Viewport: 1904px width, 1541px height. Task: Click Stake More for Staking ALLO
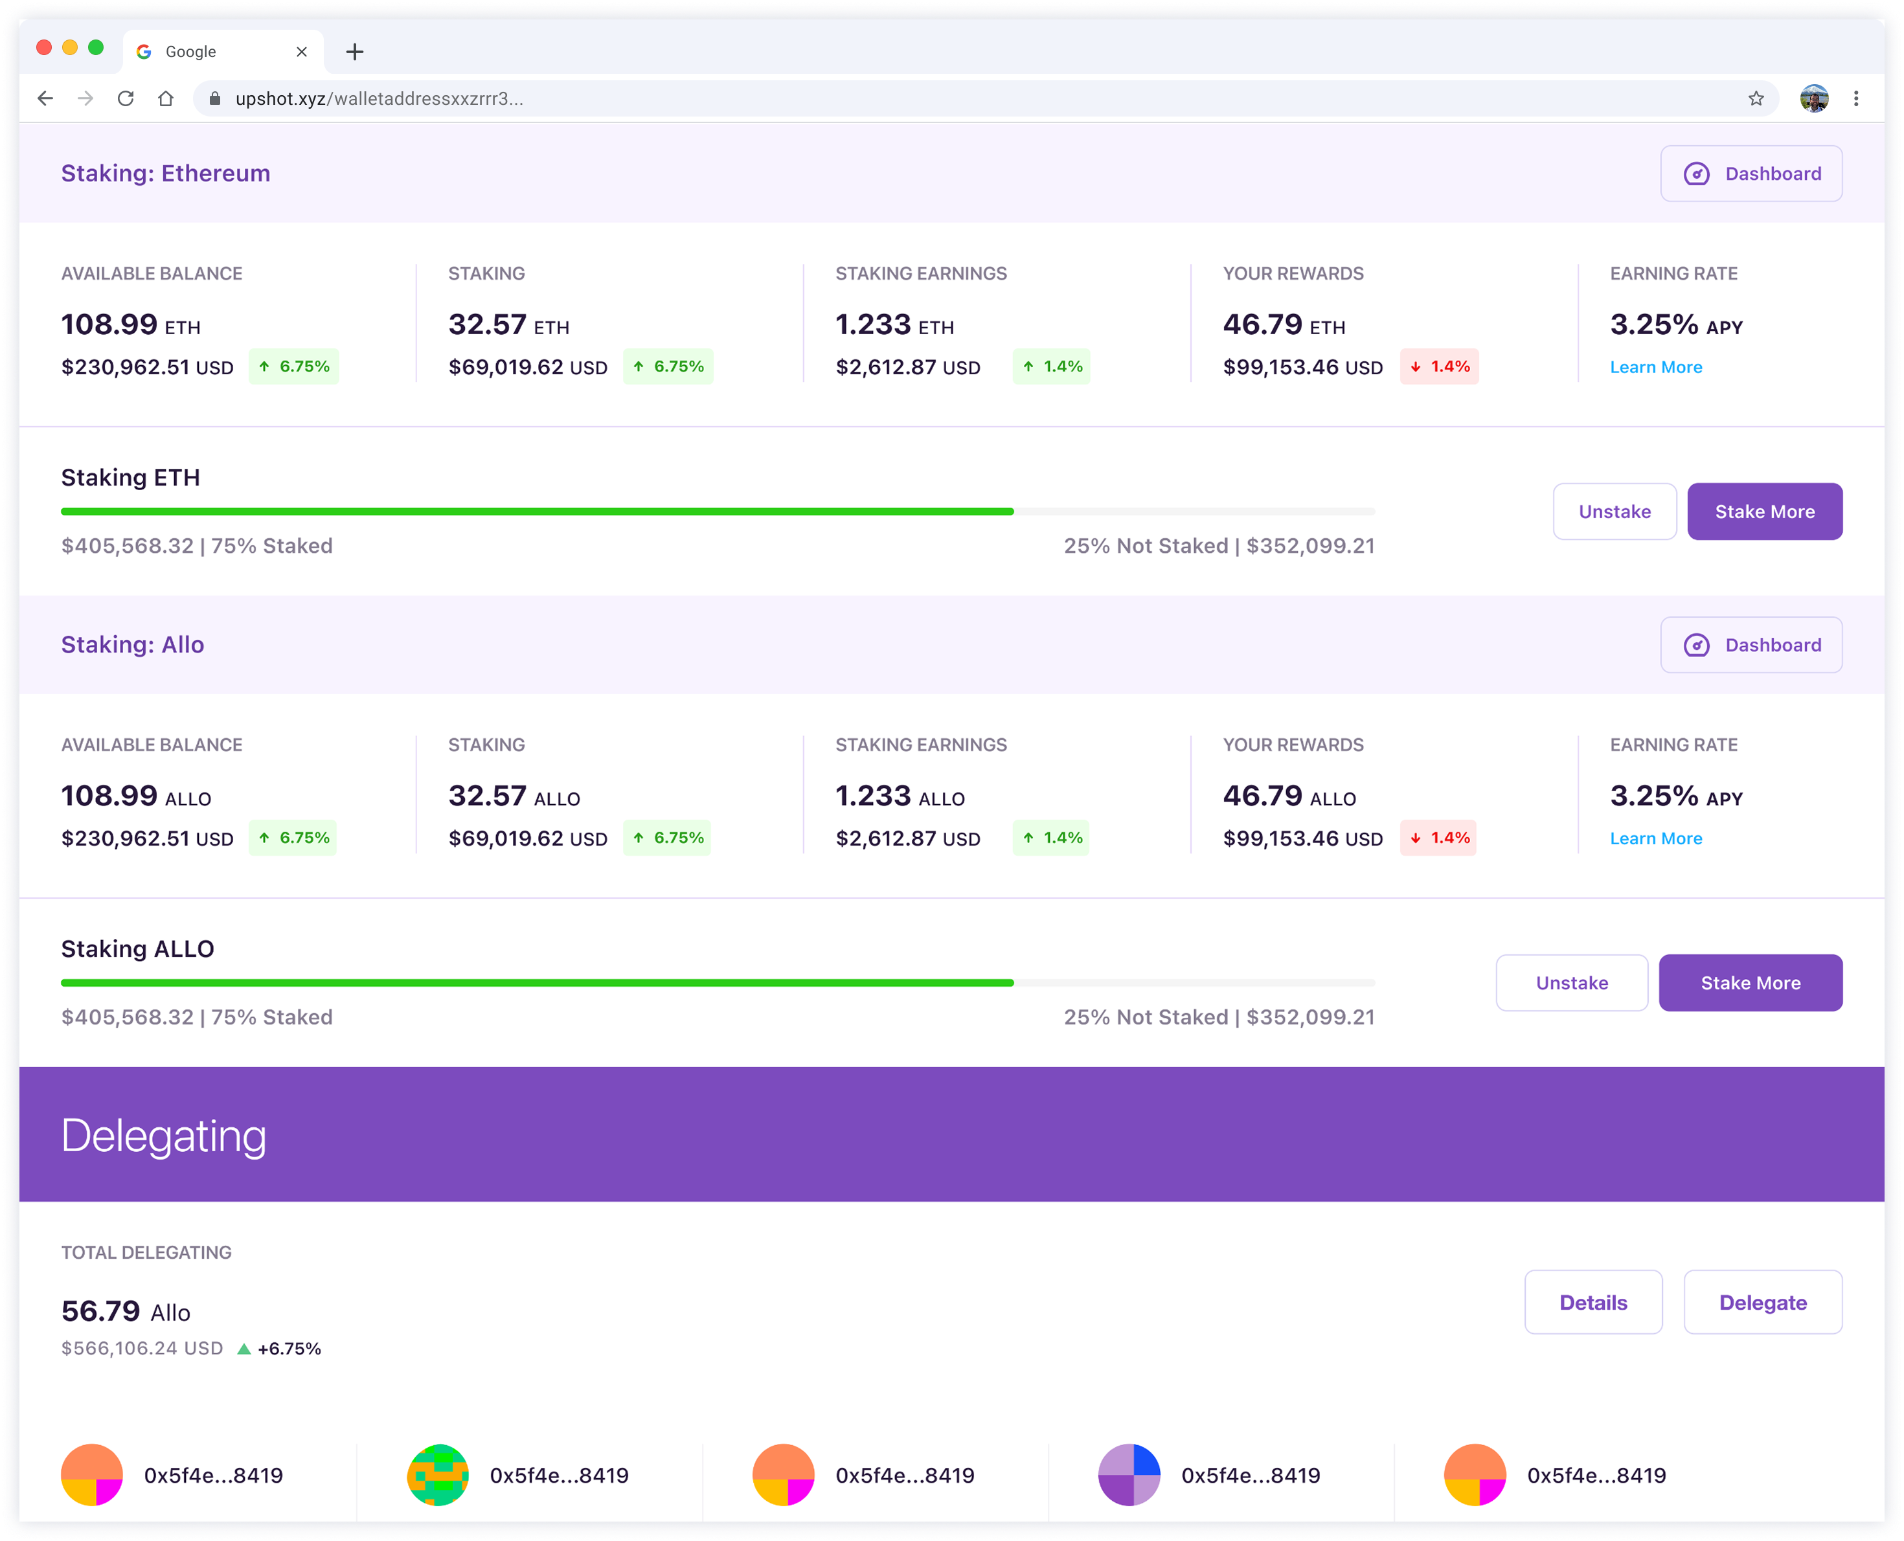tap(1751, 984)
